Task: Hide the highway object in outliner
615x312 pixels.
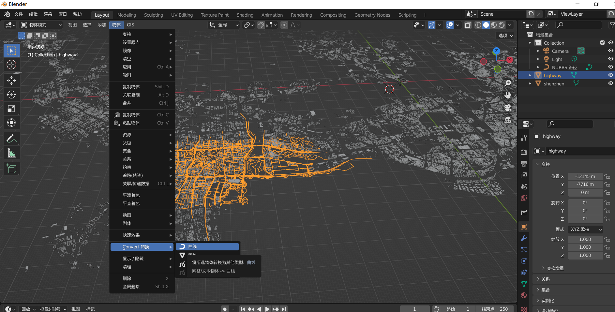Action: click(x=610, y=75)
